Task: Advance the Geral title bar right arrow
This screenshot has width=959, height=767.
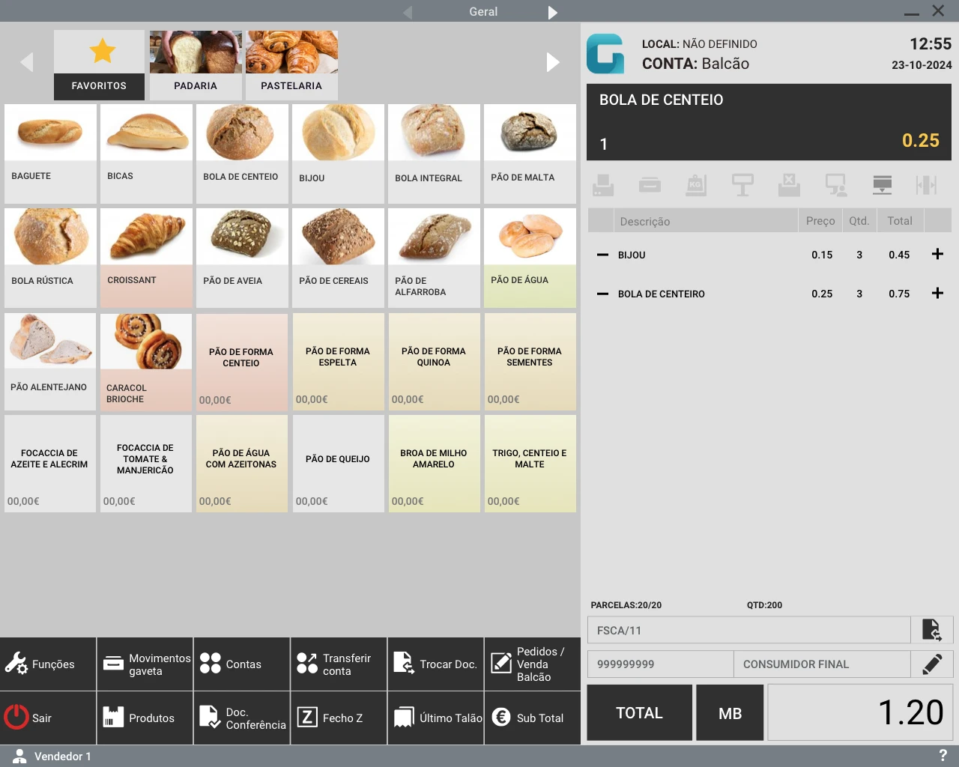Action: pos(553,11)
